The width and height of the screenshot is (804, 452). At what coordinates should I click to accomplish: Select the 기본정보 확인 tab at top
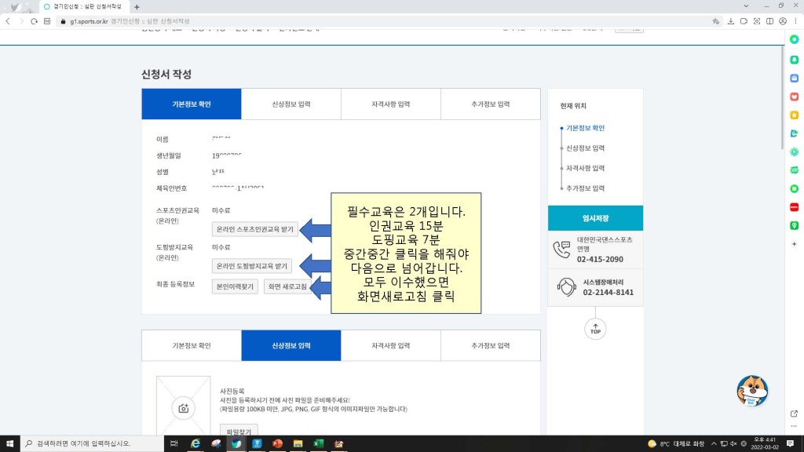[x=192, y=104]
